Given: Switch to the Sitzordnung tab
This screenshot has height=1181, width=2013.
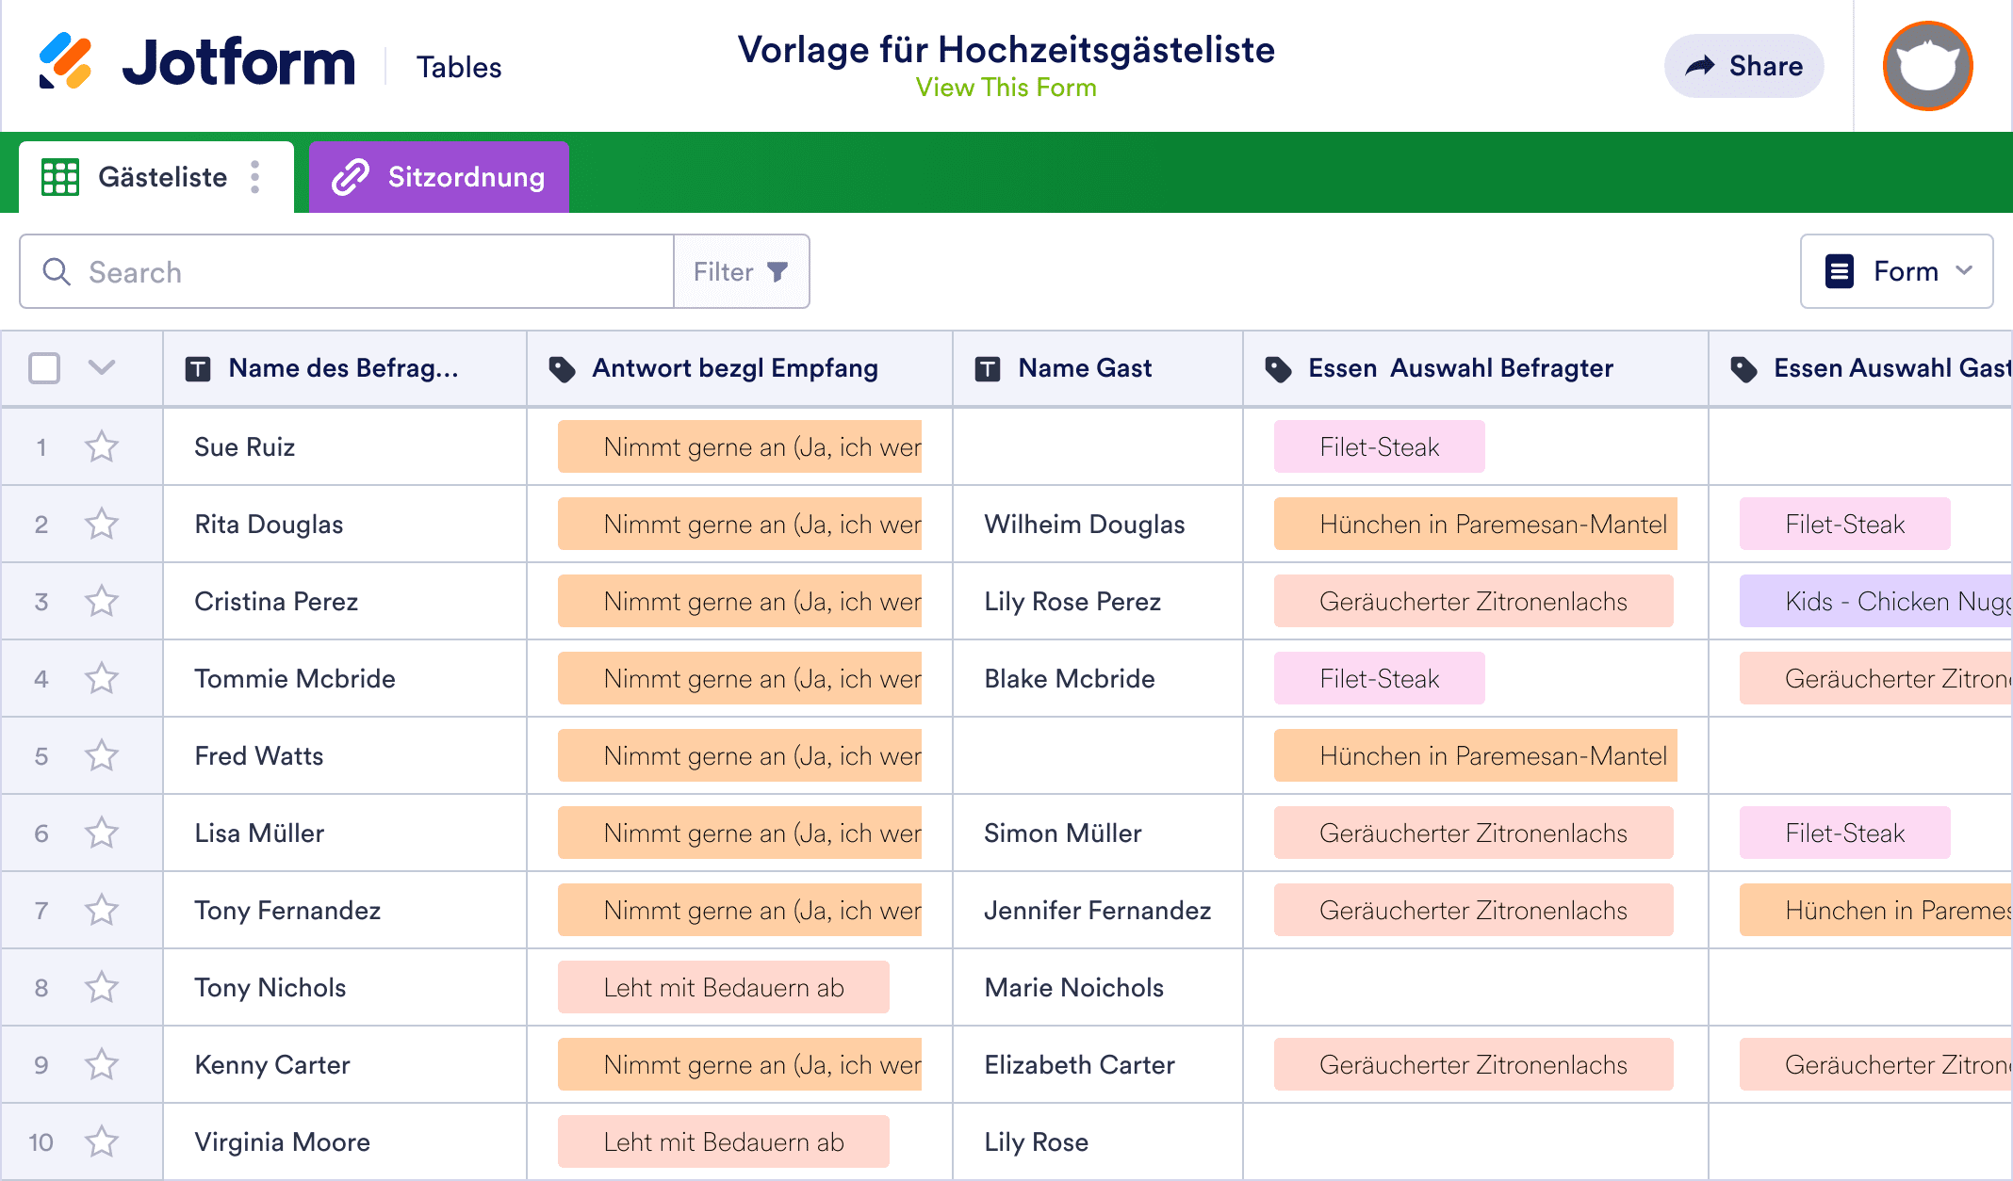Looking at the screenshot, I should [466, 176].
